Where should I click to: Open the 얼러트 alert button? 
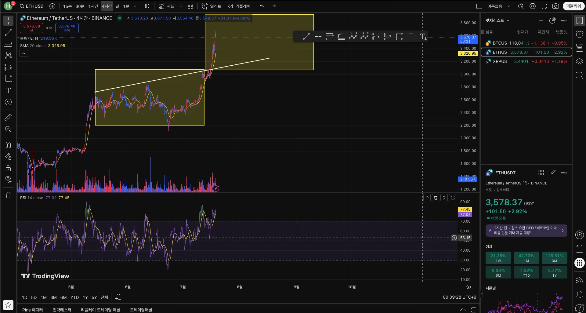(x=212, y=6)
